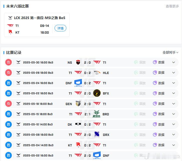Click the 查看更多 view more link
Screen dimensions: 182x161
click(x=172, y=6)
